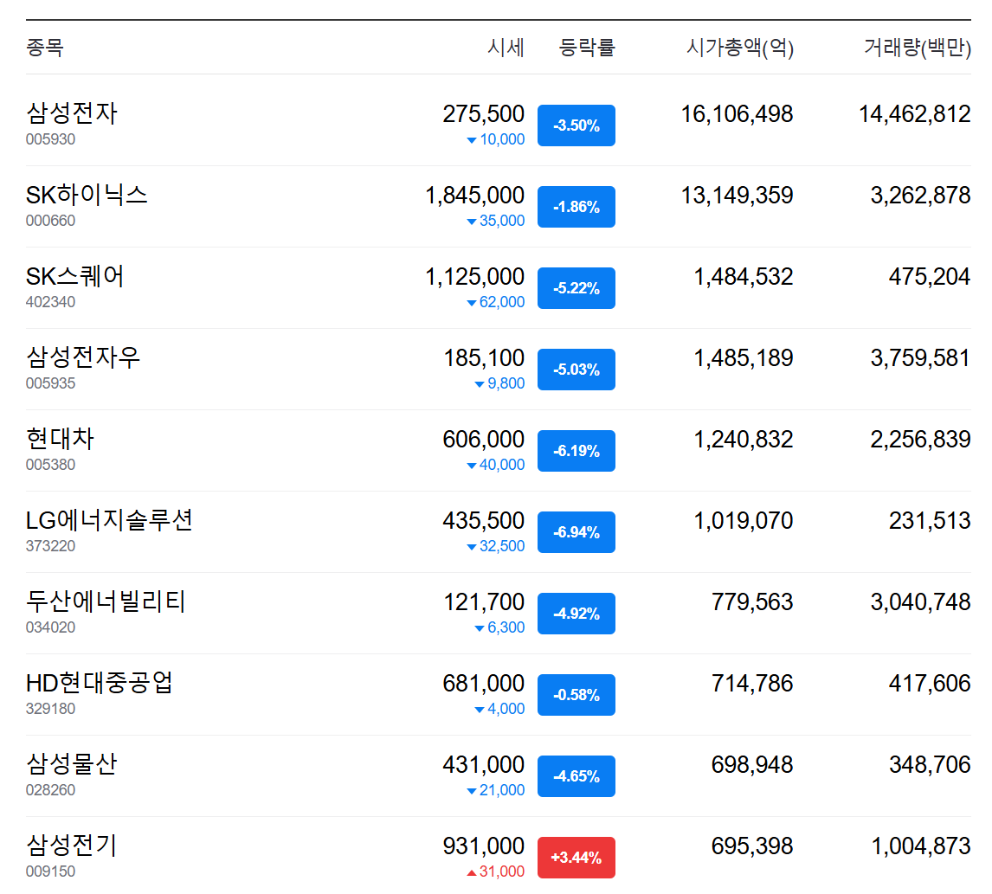Click the price 121,700
Viewport: 992px width, 894px height.
pos(484,601)
